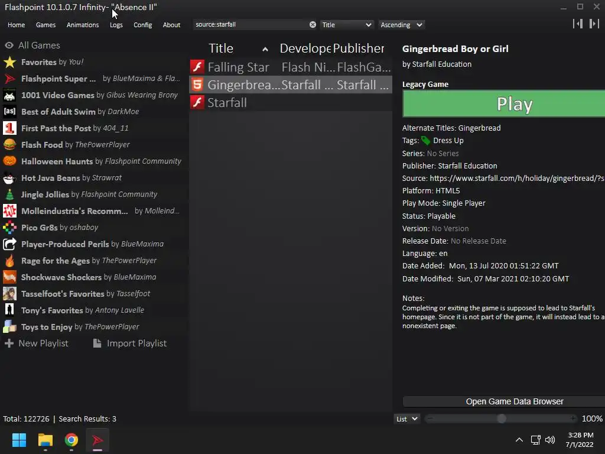Open the Animations tab
Viewport: 605px width, 454px height.
83,25
